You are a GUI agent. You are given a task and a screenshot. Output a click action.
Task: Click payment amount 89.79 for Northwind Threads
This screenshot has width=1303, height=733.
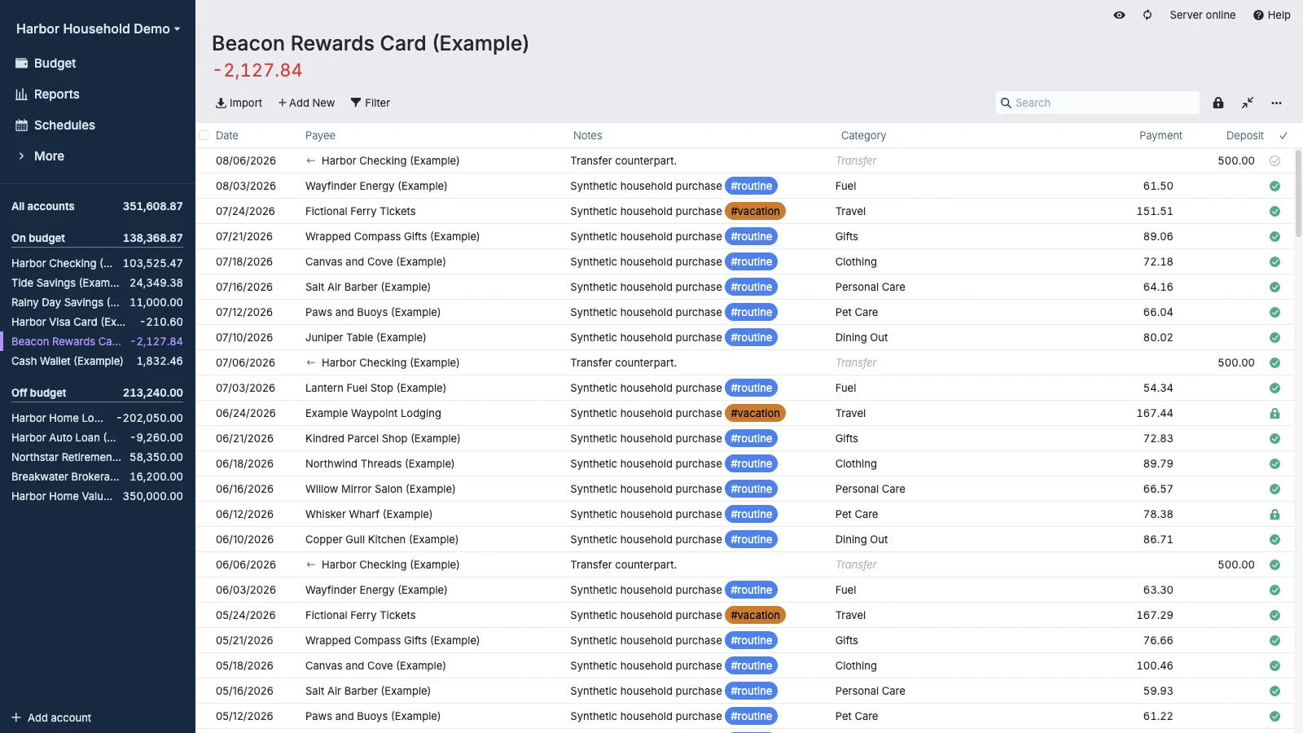tap(1158, 463)
